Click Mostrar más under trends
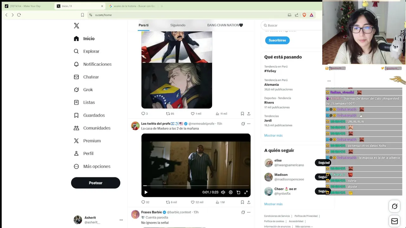 tap(273, 136)
